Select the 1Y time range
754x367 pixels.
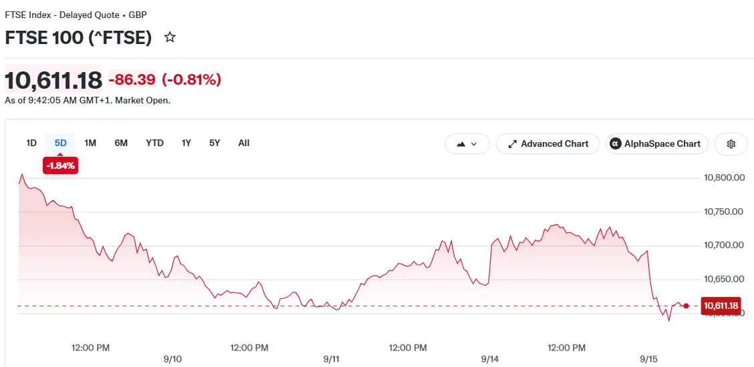click(186, 143)
